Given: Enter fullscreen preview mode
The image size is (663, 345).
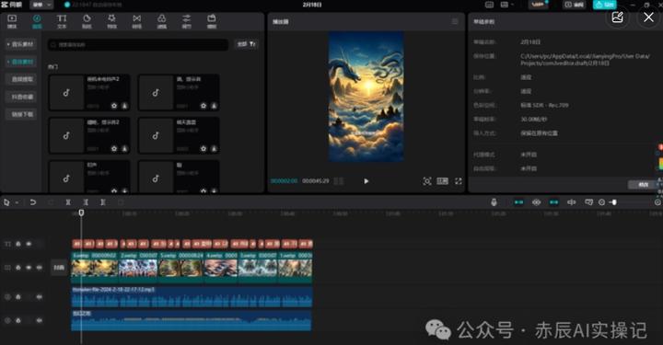Looking at the screenshot, I should 459,181.
